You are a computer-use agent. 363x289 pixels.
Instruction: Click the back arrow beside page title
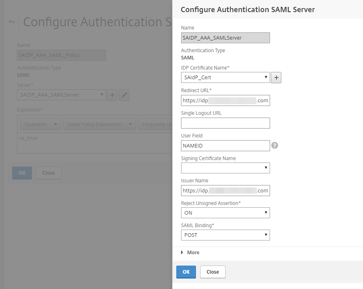pos(12,22)
